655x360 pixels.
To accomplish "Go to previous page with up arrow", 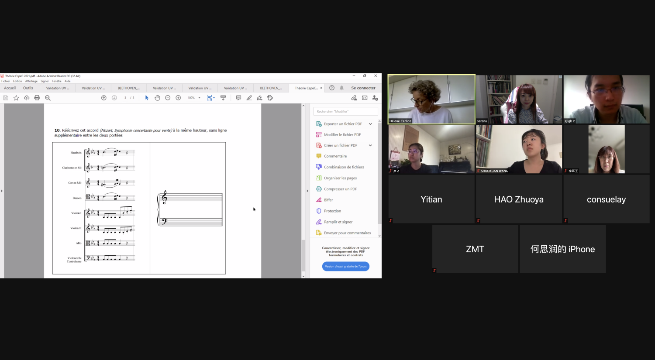I will pyautogui.click(x=104, y=98).
